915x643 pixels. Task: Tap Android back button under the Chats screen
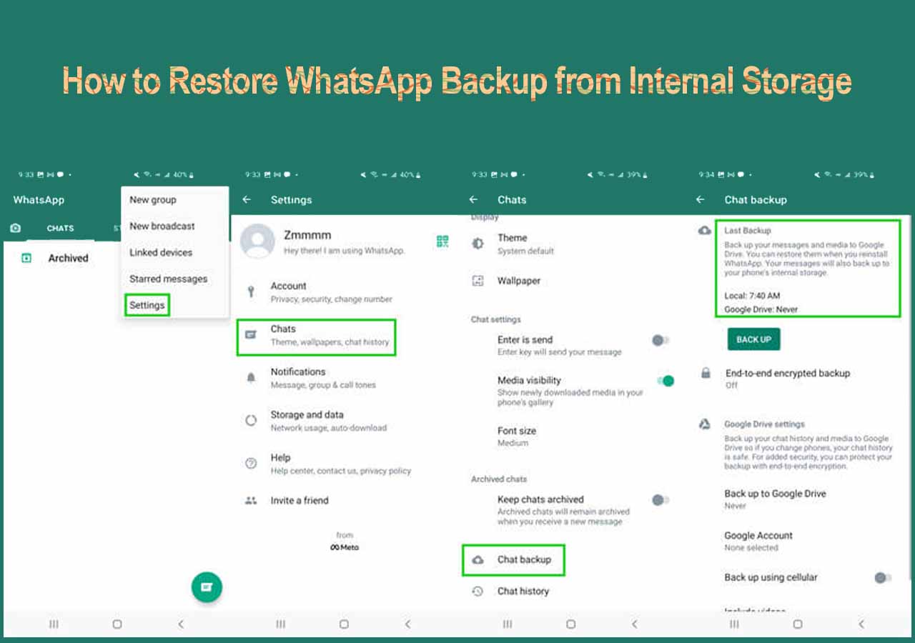[634, 624]
